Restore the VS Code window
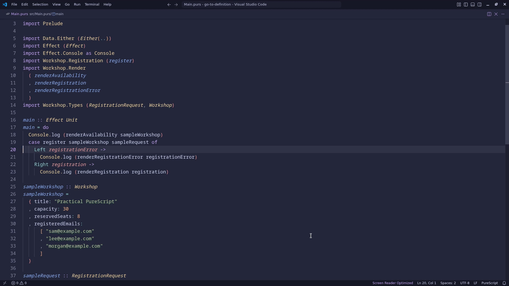Screen dimensions: 509x286 click(496, 4)
